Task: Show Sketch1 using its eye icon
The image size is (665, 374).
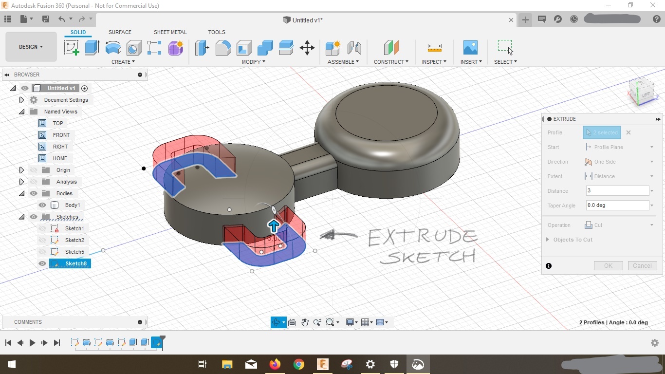Action: pyautogui.click(x=42, y=228)
